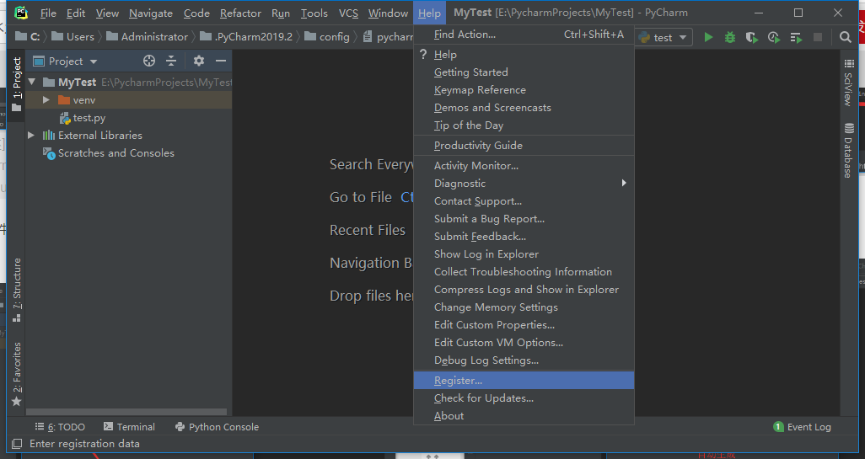865x459 pixels.
Task: Open the File menu
Action: coord(48,13)
